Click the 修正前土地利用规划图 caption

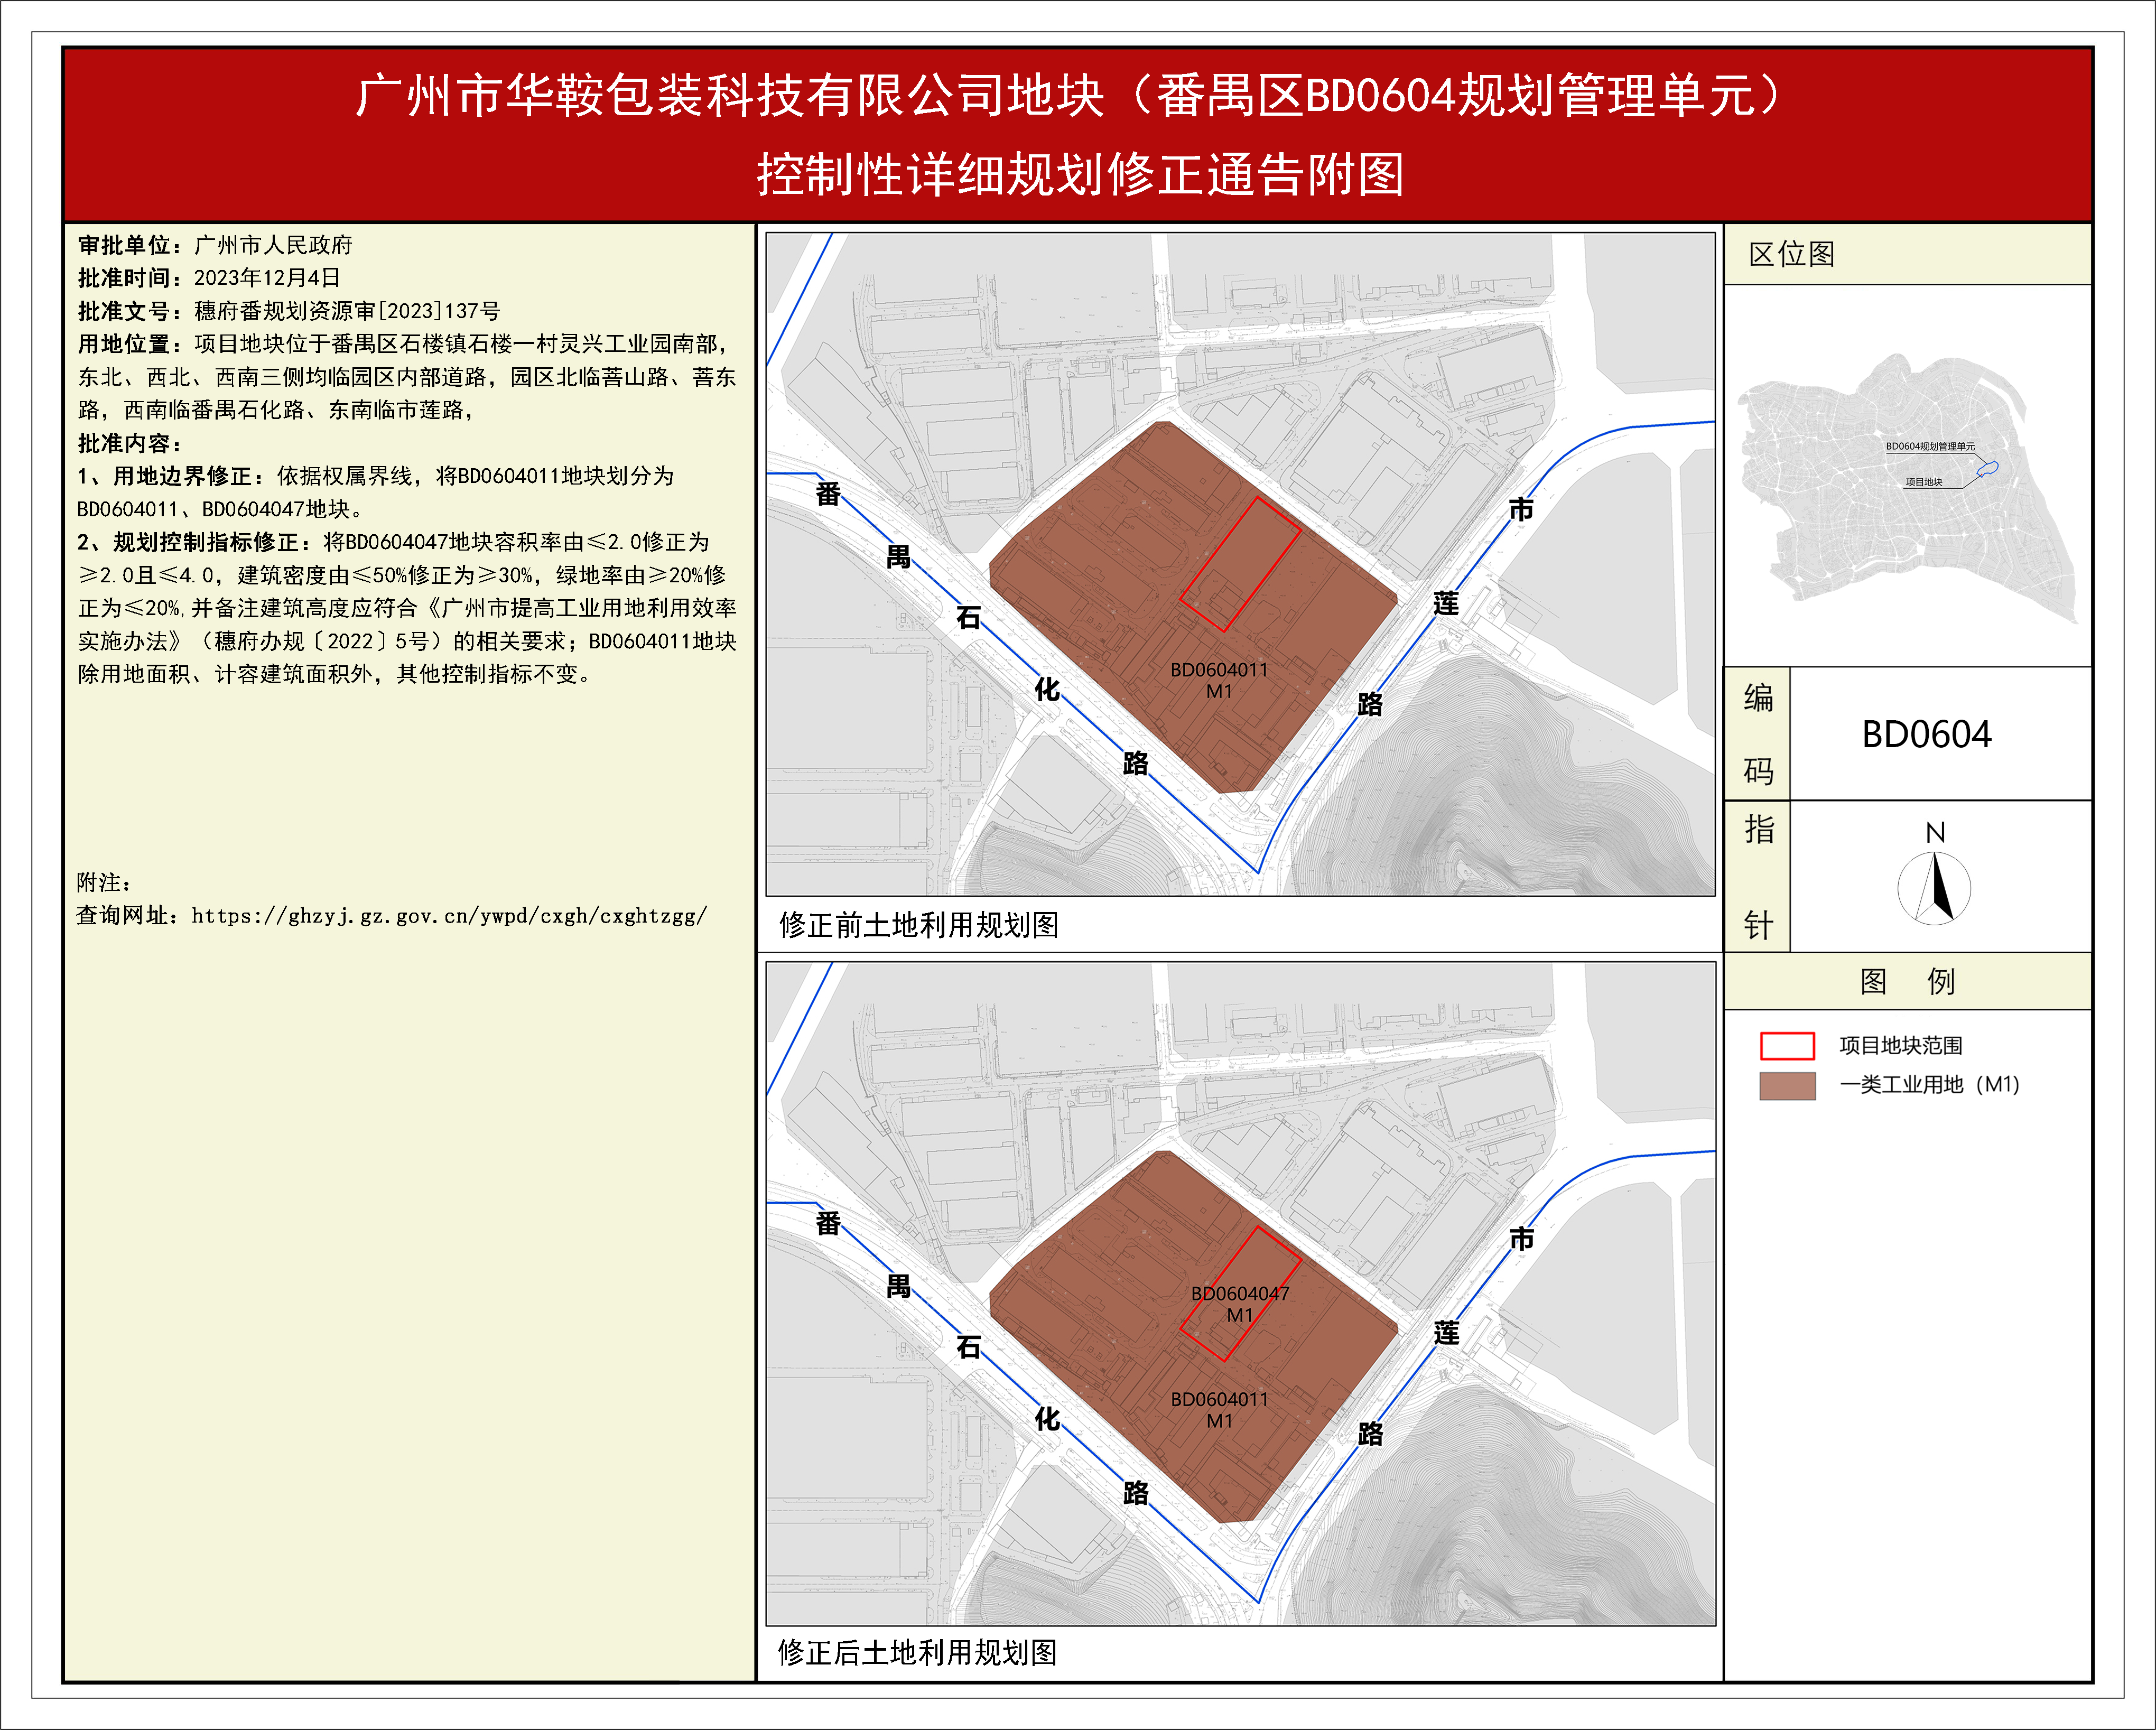[918, 924]
